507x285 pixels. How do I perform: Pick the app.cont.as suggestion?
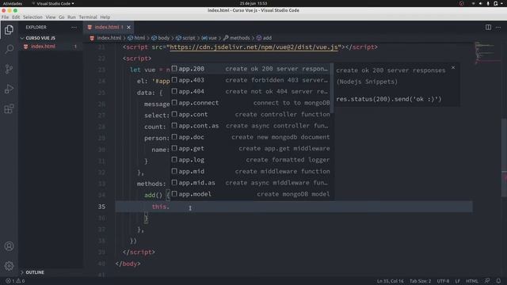pos(250,126)
